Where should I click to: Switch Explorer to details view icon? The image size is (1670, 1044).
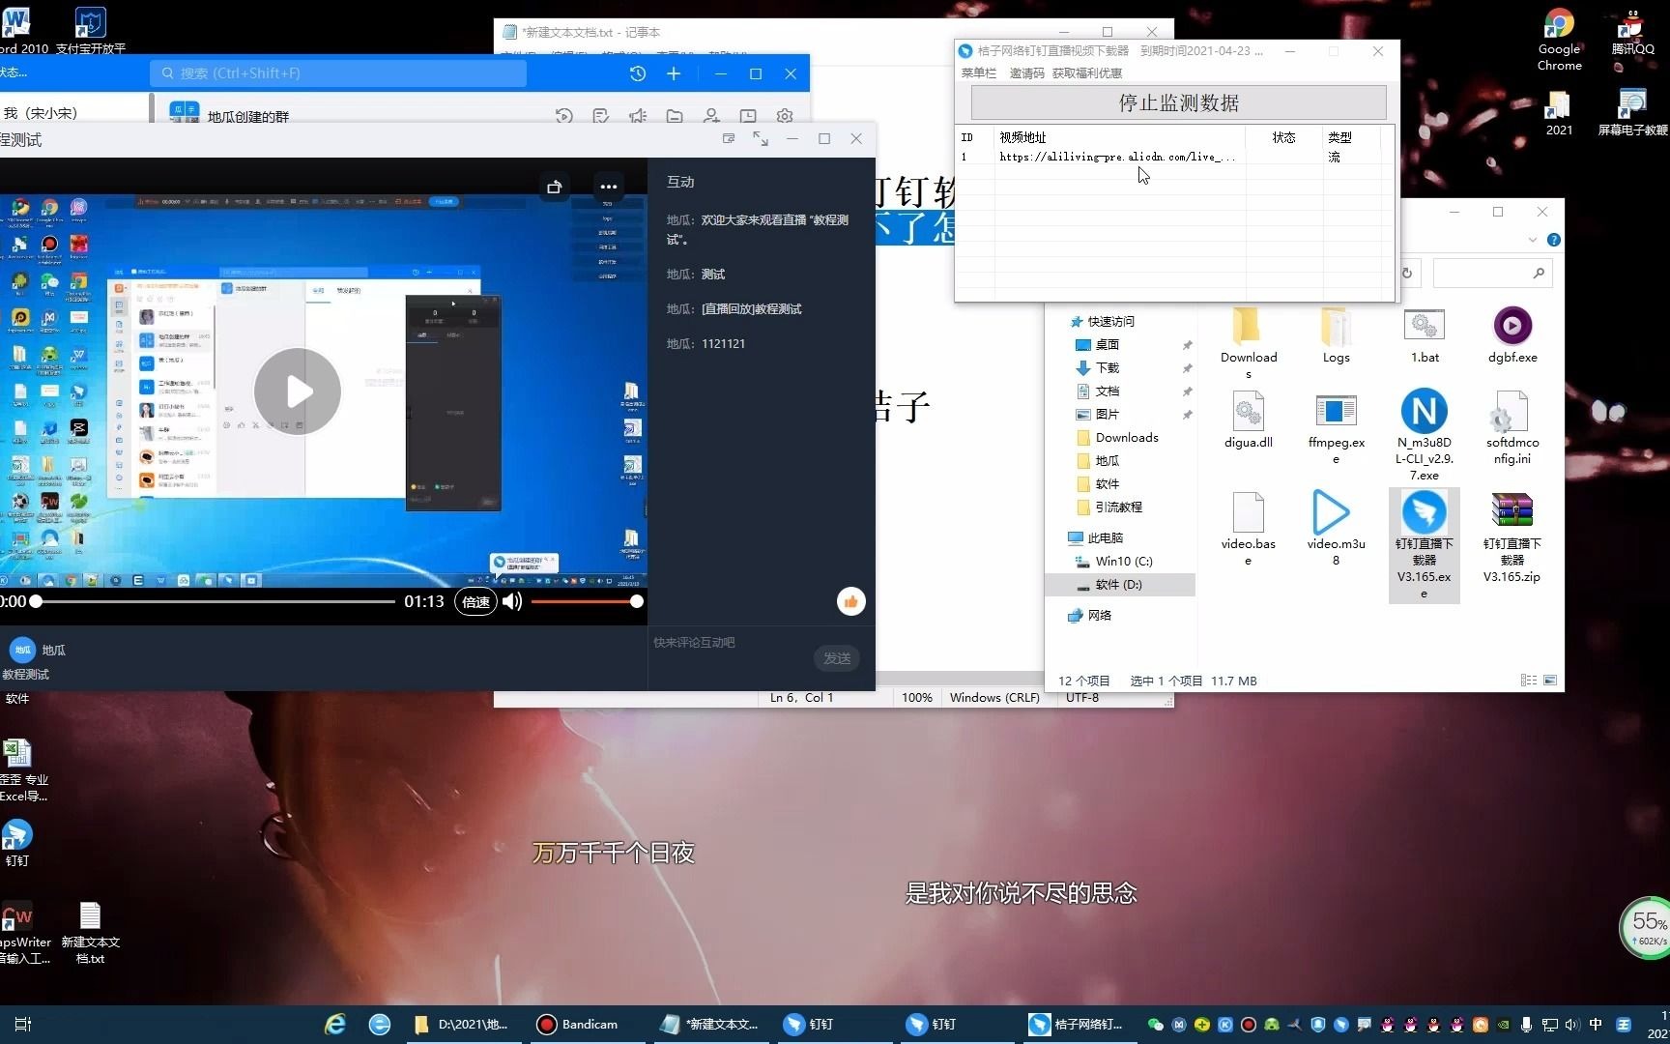(x=1529, y=681)
